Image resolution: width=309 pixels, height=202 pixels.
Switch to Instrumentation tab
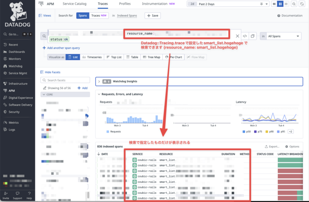coord(154,4)
